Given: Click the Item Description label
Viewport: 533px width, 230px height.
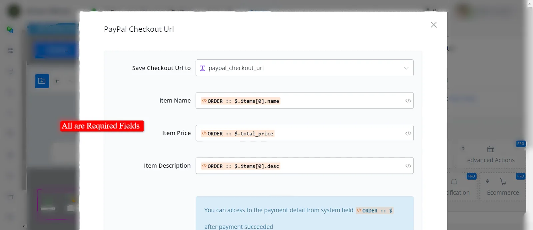Looking at the screenshot, I should (167, 166).
